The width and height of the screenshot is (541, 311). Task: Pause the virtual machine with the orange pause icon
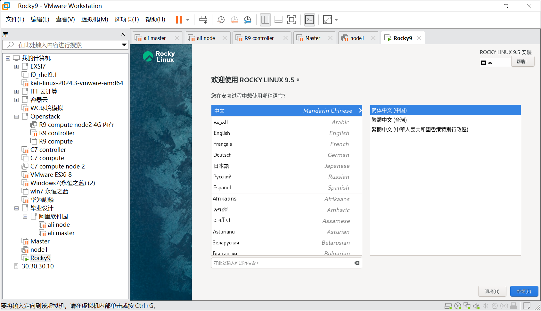[179, 20]
